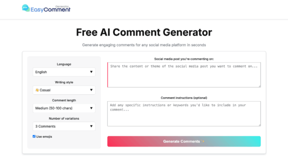Click the waving hand emoji beside Casual
Viewport: 288px width, 162px height.
click(x=37, y=90)
